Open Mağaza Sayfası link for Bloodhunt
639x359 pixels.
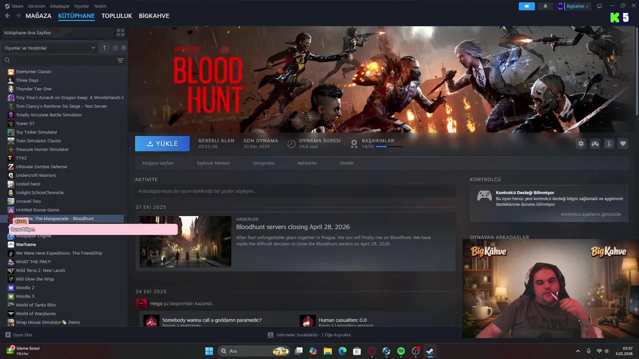click(x=158, y=163)
